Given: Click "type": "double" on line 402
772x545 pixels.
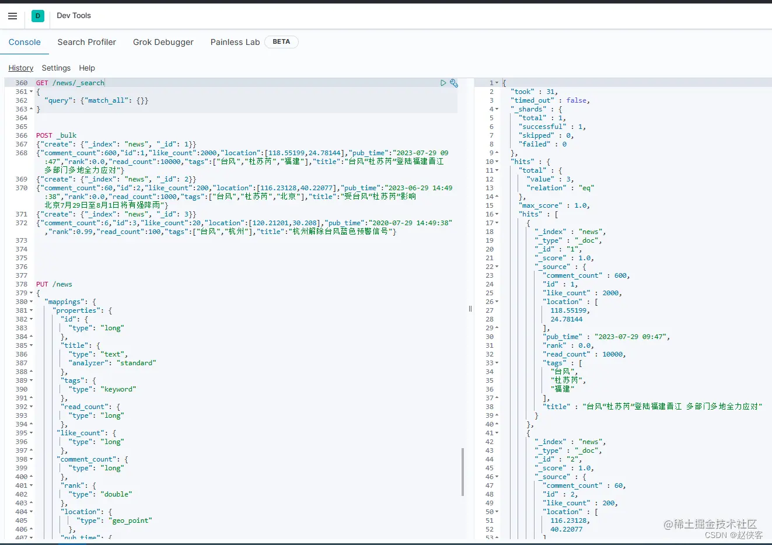Looking at the screenshot, I should pyautogui.click(x=100, y=494).
